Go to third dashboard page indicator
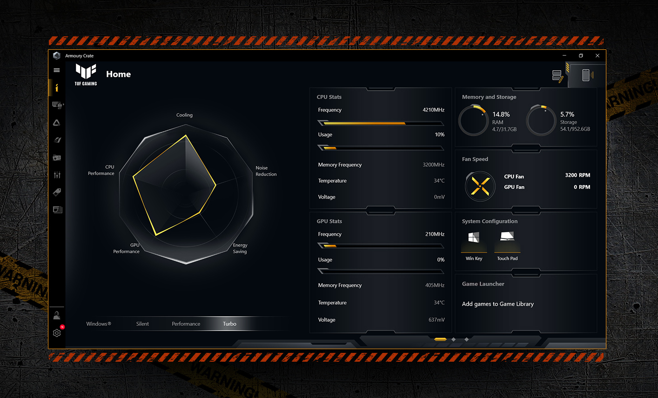Viewport: 658px width, 398px height. click(467, 339)
